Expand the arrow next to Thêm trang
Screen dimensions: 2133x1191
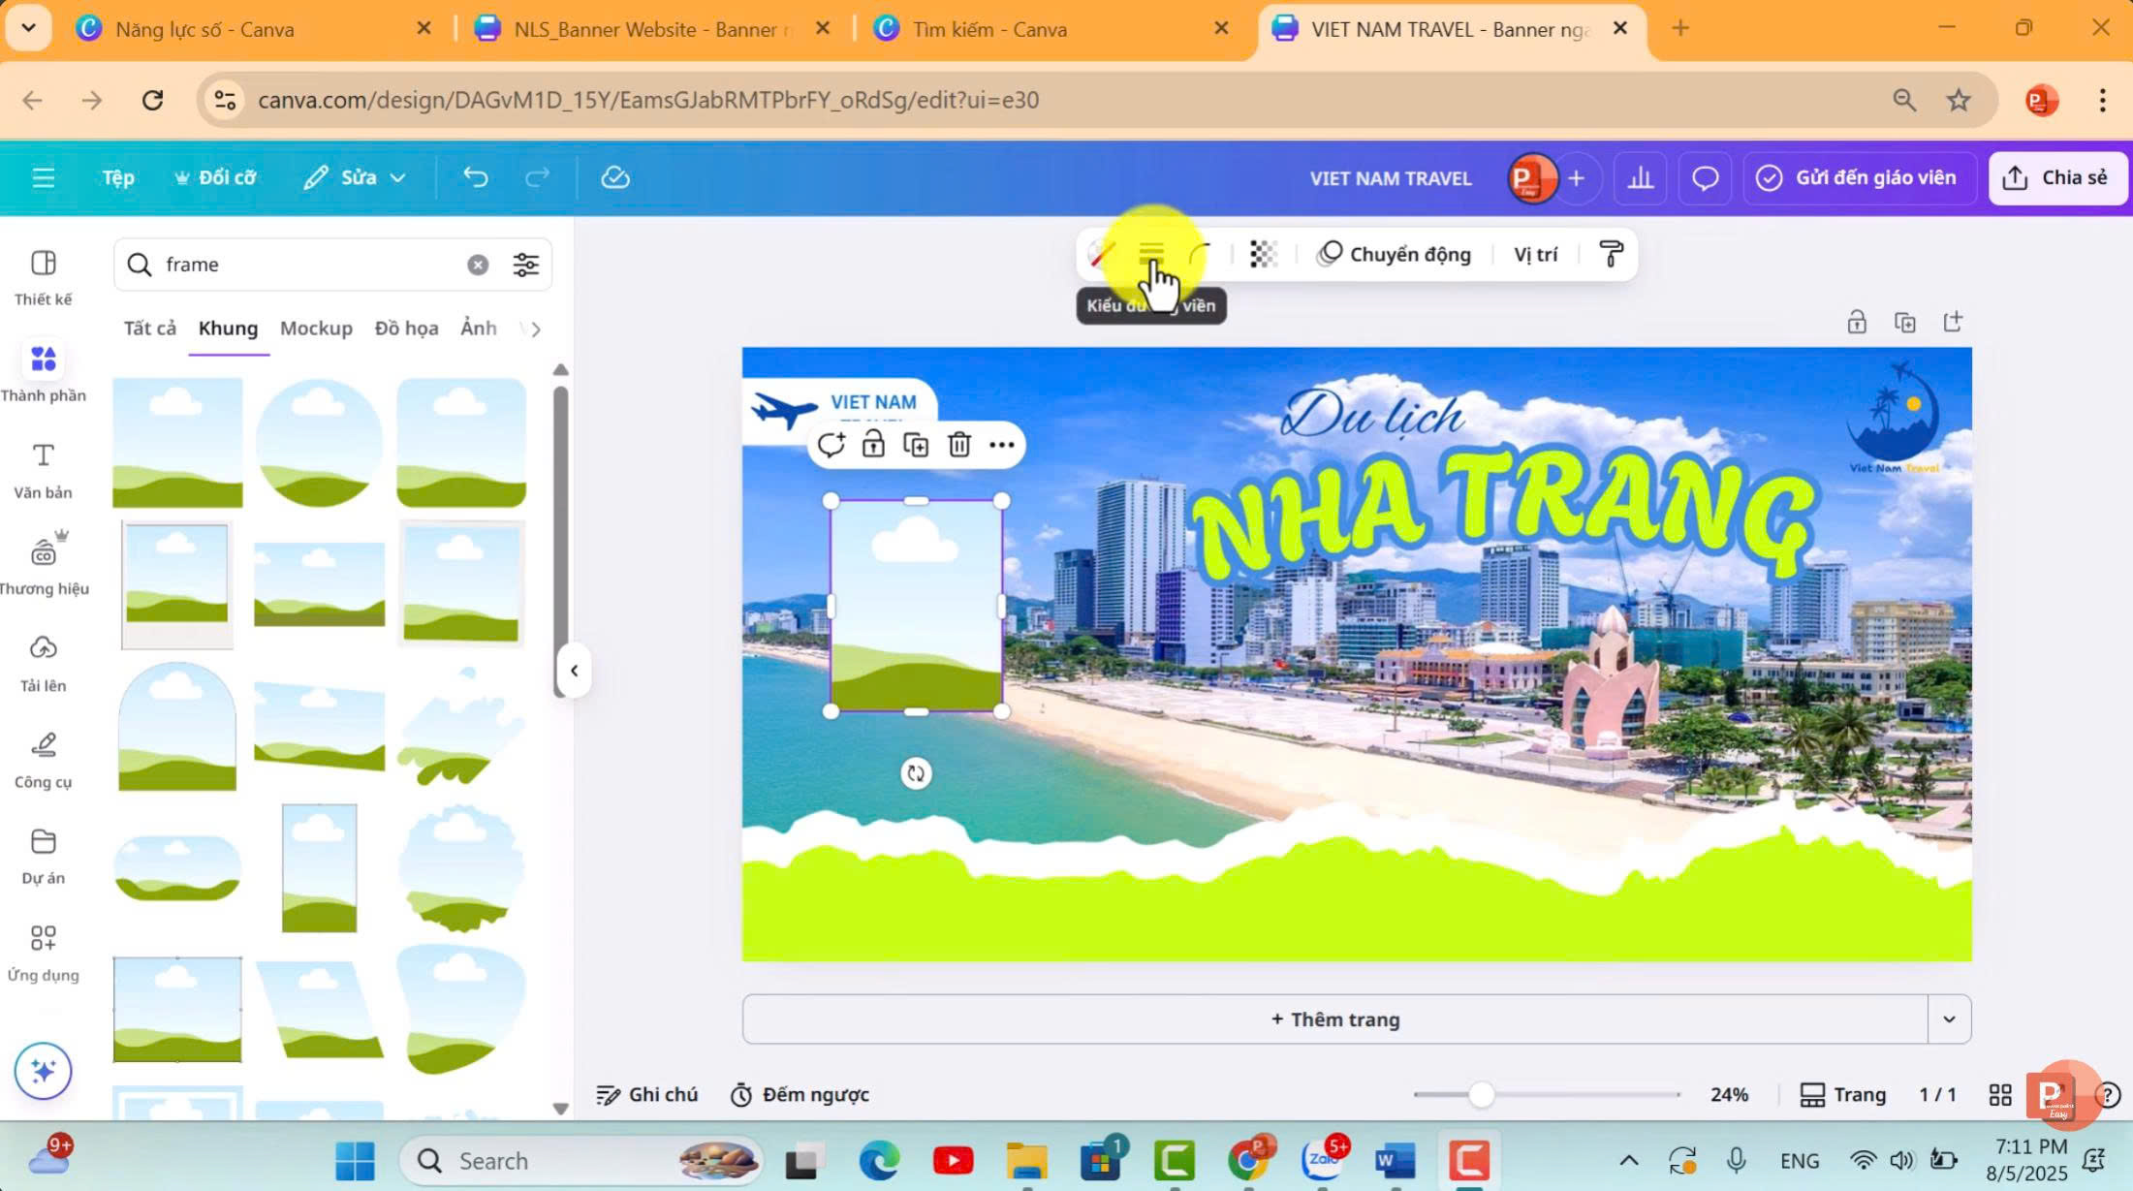(x=1949, y=1019)
